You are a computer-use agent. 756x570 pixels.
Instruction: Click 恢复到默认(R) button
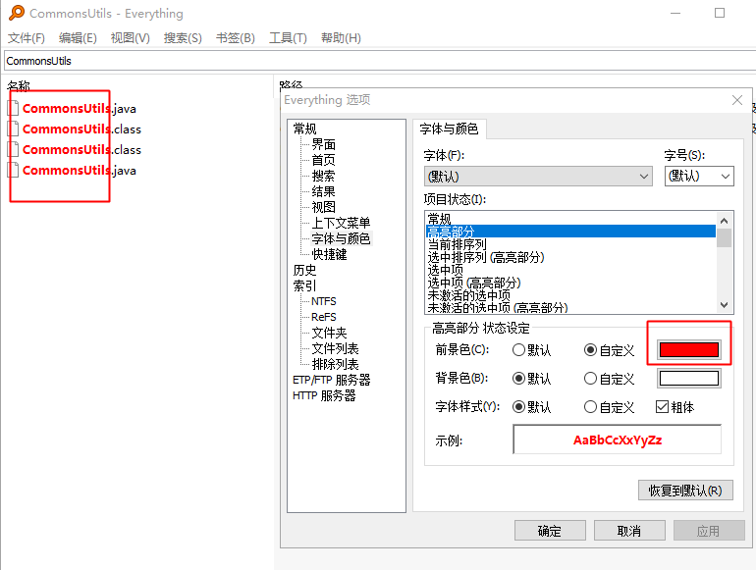[x=685, y=490]
